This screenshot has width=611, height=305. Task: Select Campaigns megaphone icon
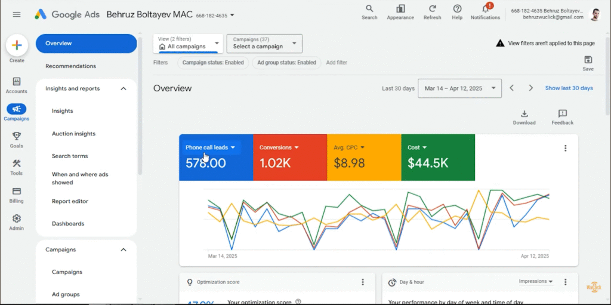point(16,109)
